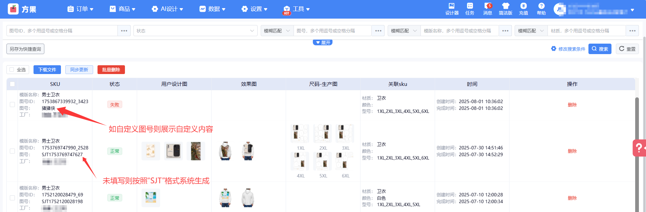Click the 图号ID input field
This screenshot has width=646, height=212.
point(62,31)
